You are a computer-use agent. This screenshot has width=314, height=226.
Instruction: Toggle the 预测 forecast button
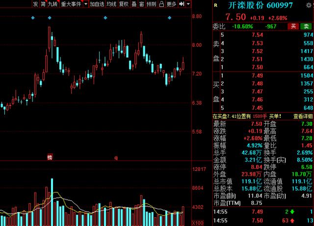(x=152, y=4)
